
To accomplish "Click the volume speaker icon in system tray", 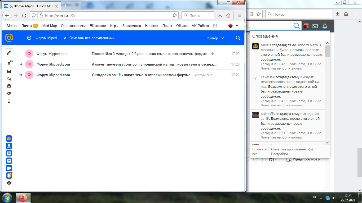I will pos(334,198).
